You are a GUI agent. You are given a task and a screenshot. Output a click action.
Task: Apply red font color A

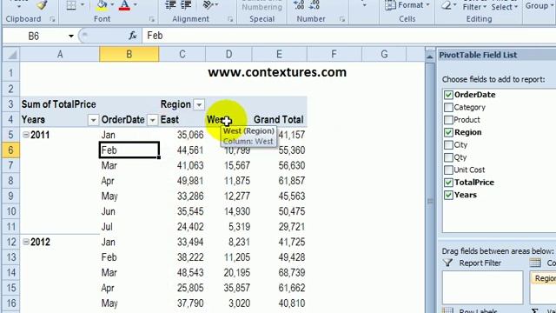(124, 5)
